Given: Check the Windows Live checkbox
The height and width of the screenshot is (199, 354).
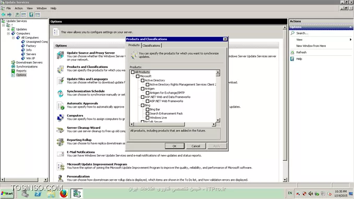Looking at the screenshot, I should click(x=148, y=118).
